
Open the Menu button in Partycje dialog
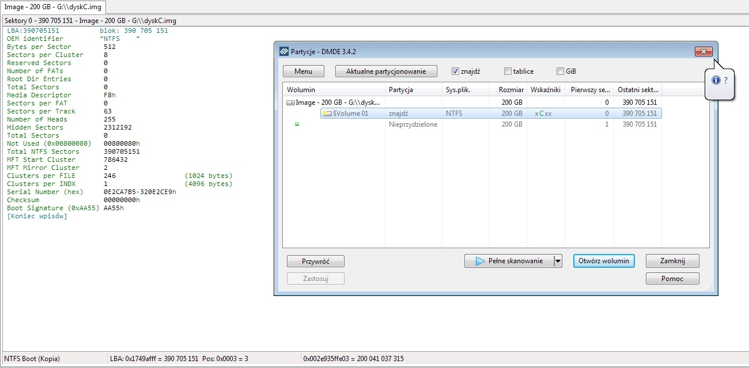point(304,71)
